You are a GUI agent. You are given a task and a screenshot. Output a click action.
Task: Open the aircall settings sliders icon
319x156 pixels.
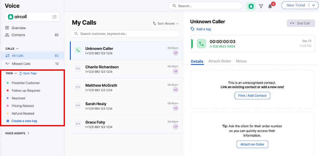tap(54, 17)
